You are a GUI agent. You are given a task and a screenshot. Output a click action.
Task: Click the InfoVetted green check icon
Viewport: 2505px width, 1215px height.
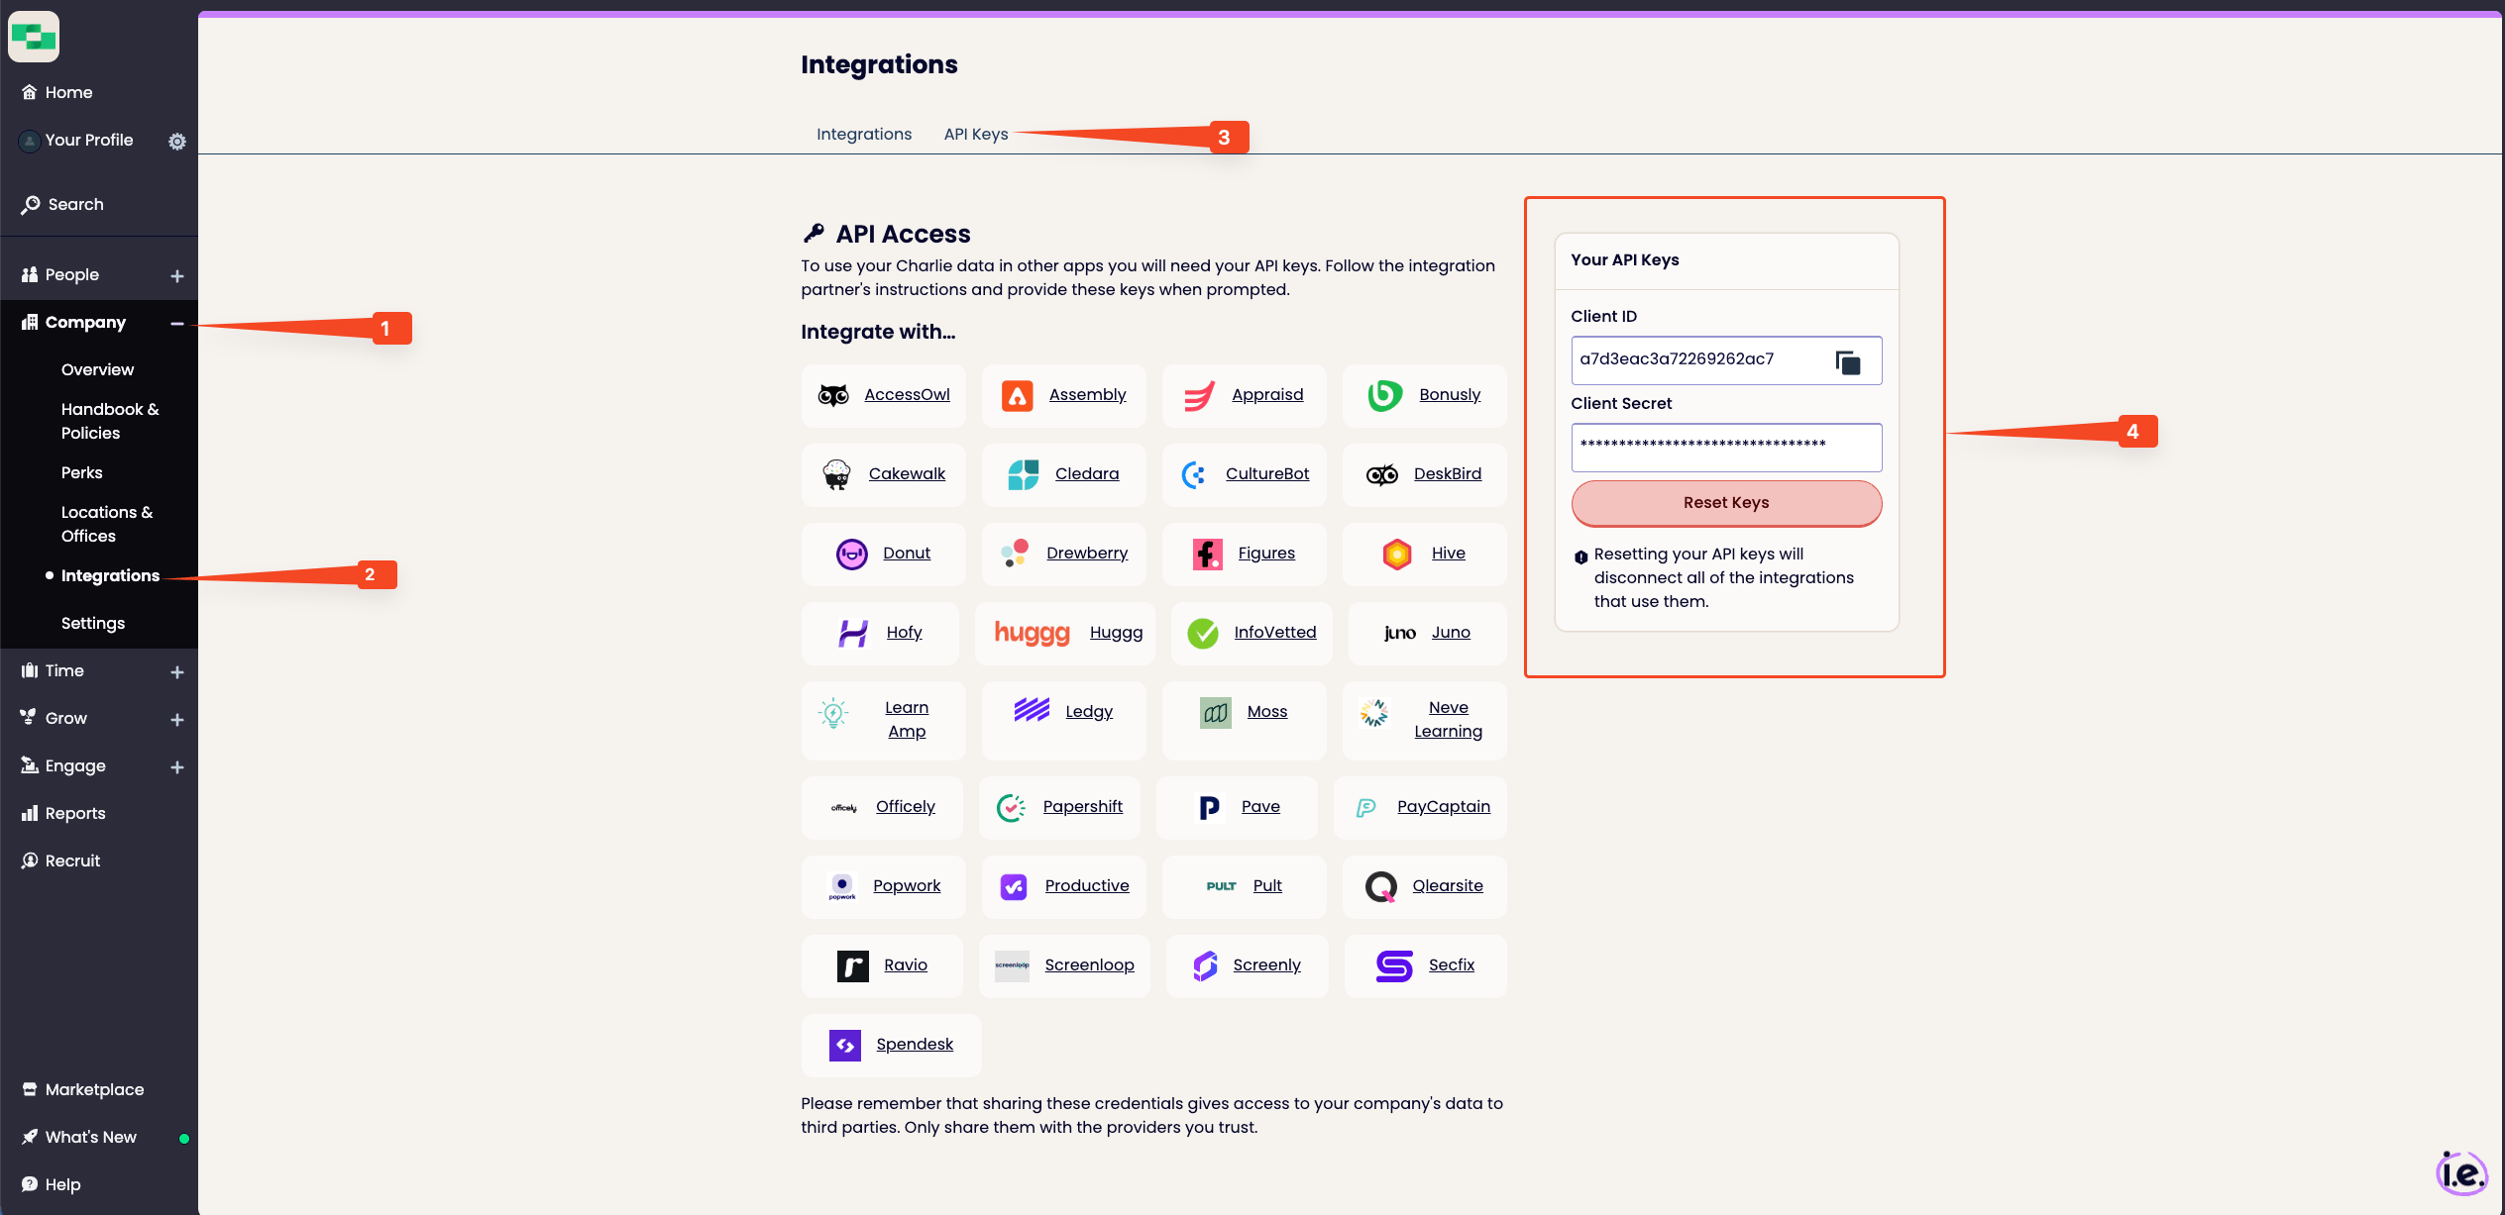(x=1203, y=633)
